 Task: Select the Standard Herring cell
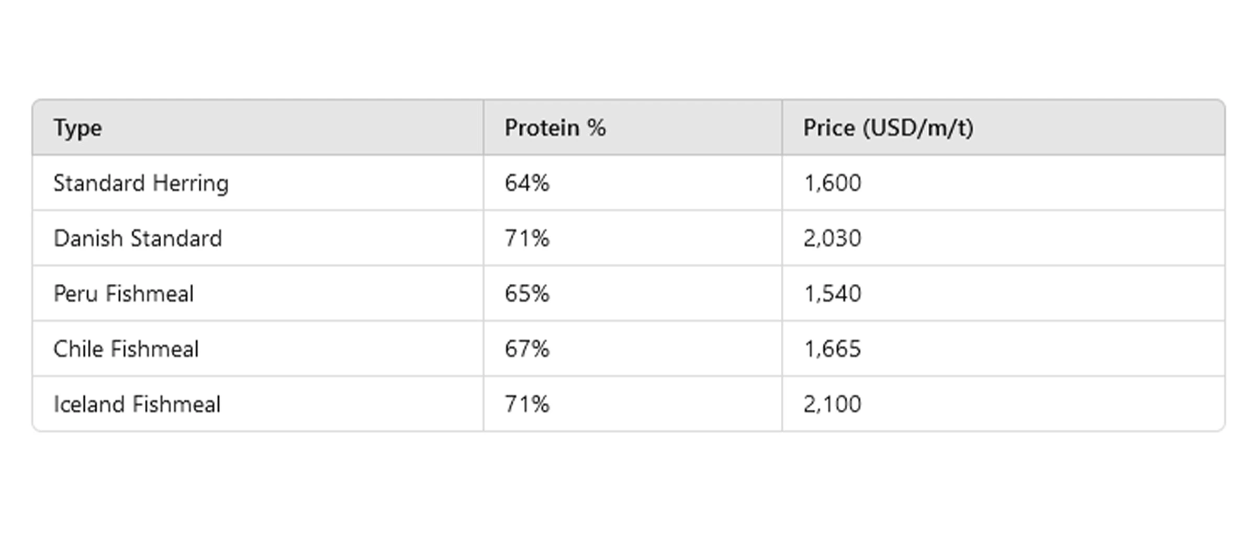pyautogui.click(x=141, y=183)
